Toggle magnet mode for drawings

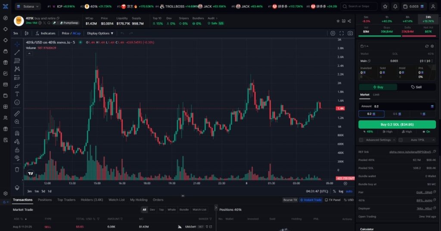17,133
